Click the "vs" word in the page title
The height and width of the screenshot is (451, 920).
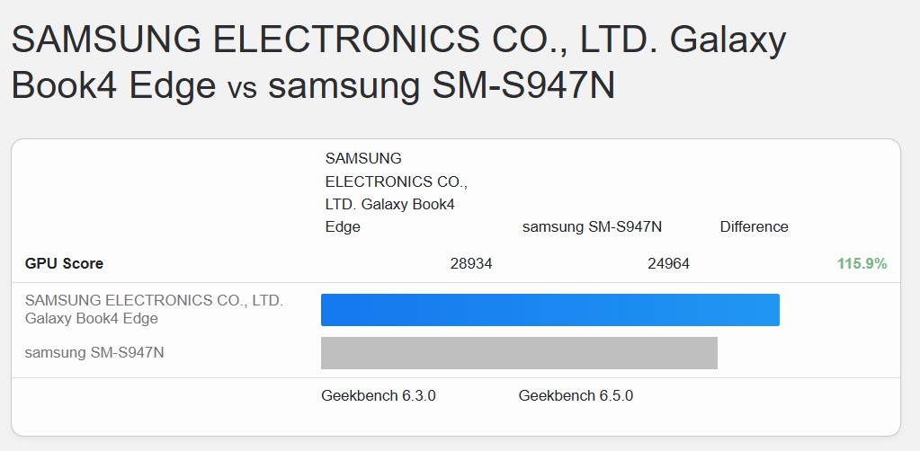point(242,87)
